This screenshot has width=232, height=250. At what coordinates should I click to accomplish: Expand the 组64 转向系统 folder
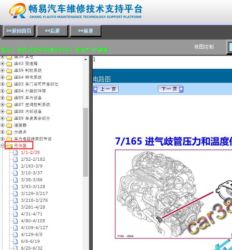point(2,78)
